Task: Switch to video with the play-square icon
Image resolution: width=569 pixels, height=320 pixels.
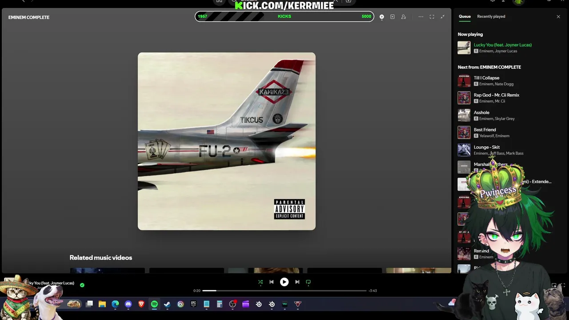Action: pos(393,17)
